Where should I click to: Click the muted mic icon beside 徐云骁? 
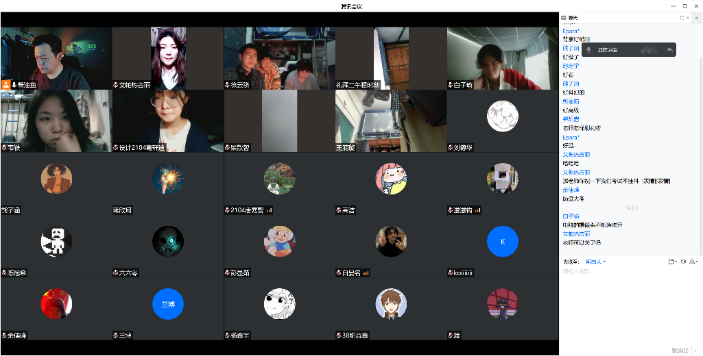tap(228, 85)
